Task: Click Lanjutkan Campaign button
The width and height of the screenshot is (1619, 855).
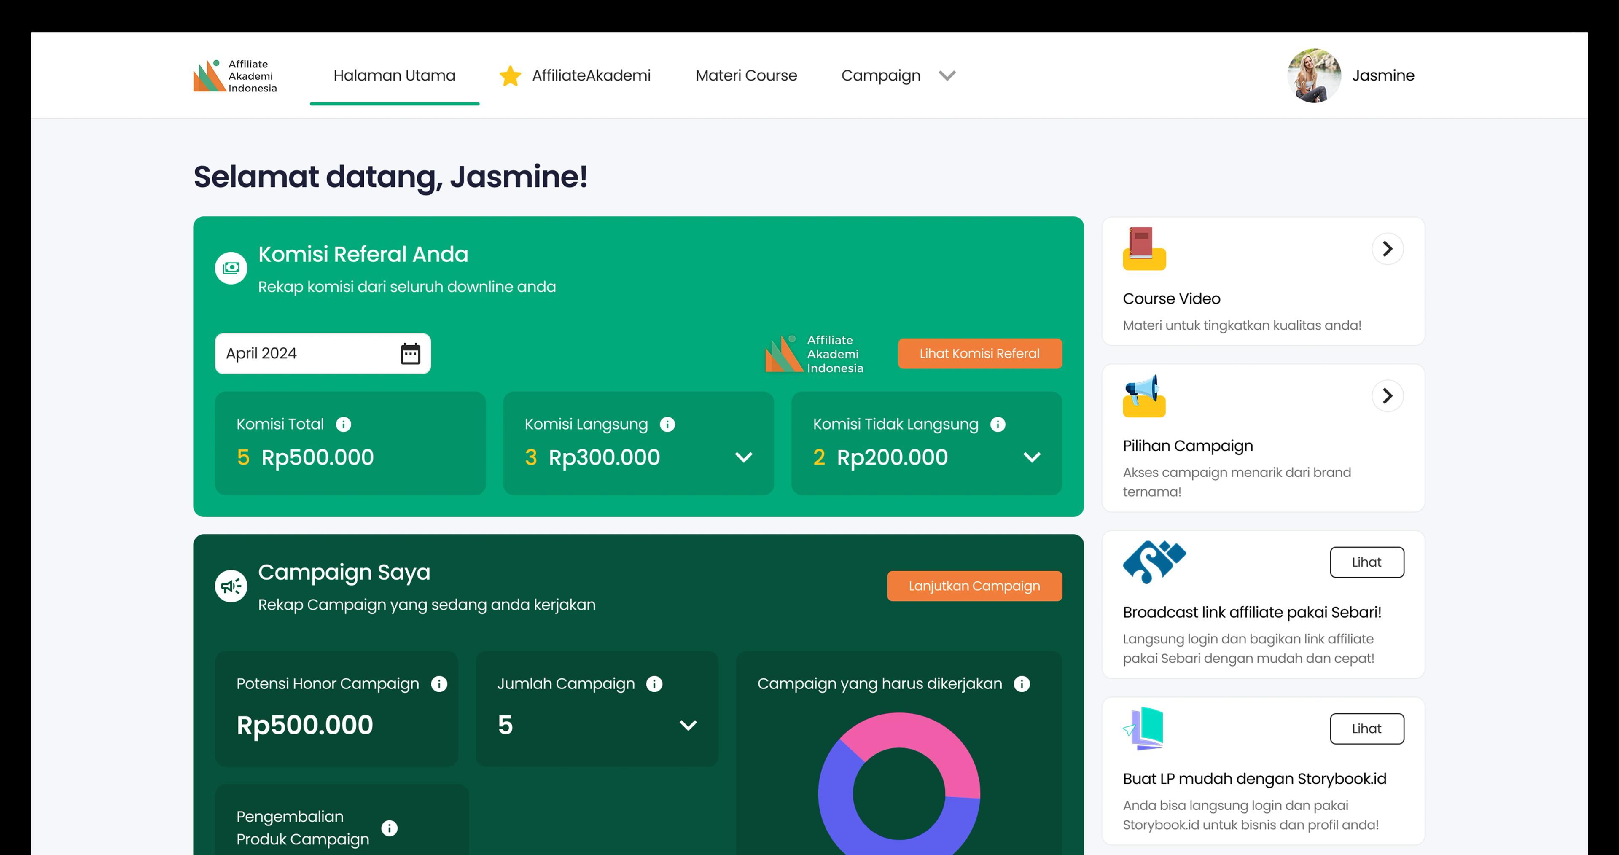Action: [975, 586]
